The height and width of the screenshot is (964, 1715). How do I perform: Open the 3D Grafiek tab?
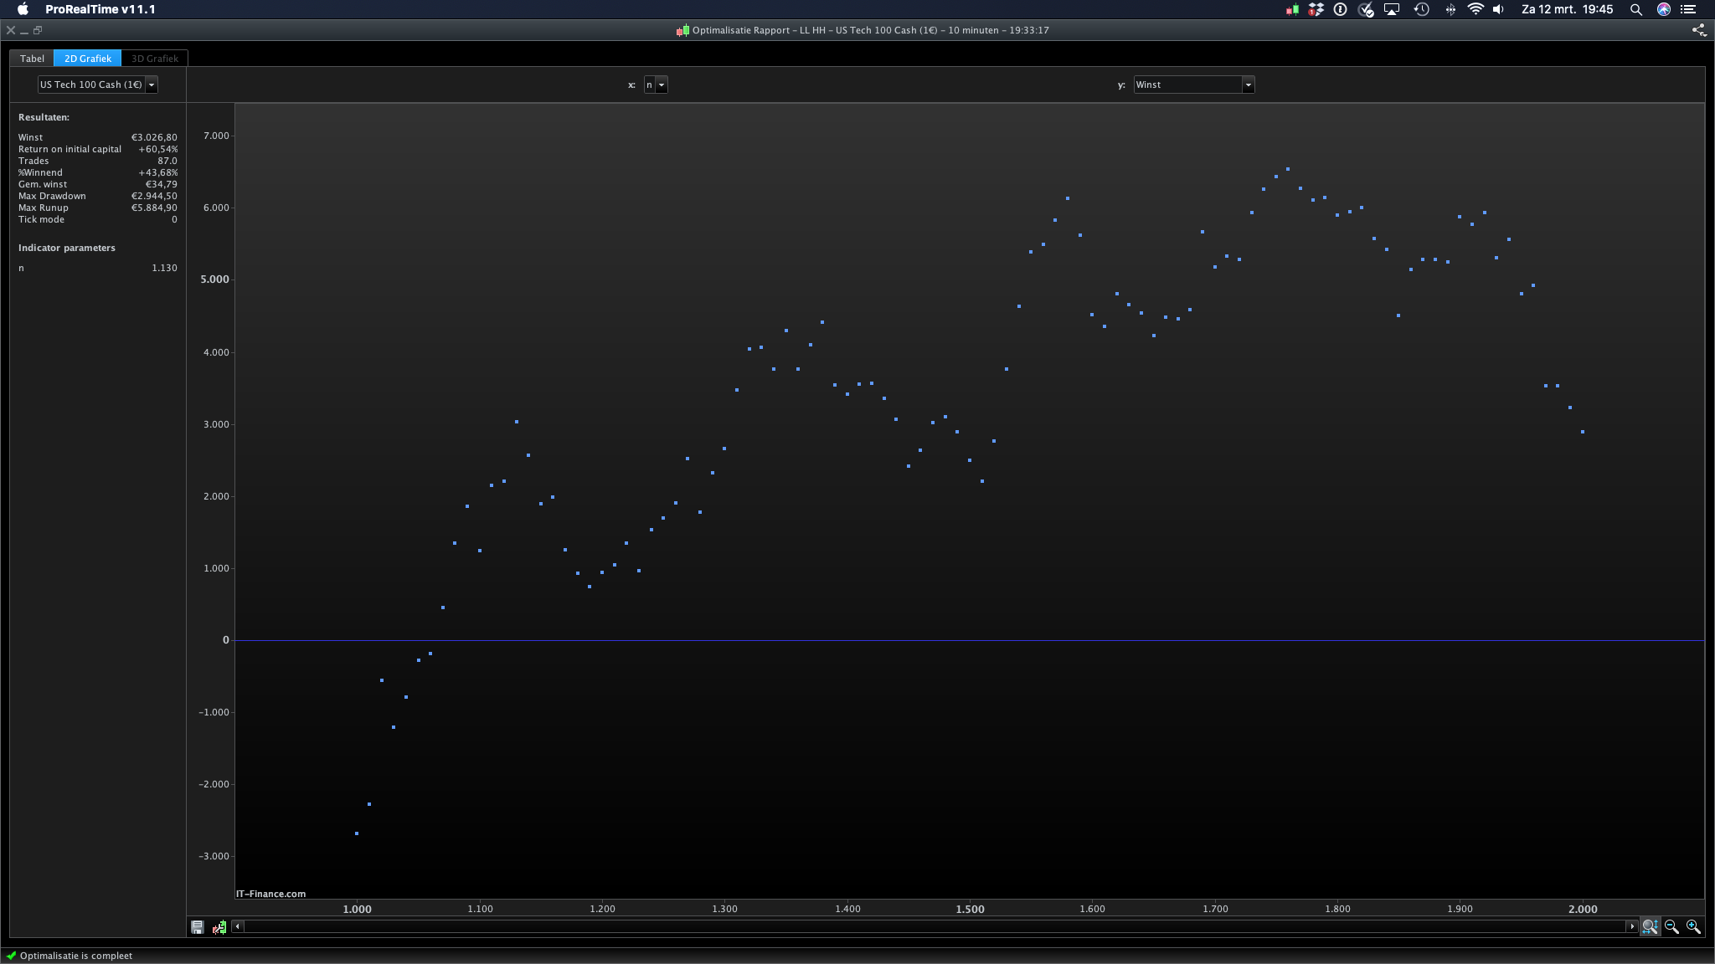click(155, 59)
